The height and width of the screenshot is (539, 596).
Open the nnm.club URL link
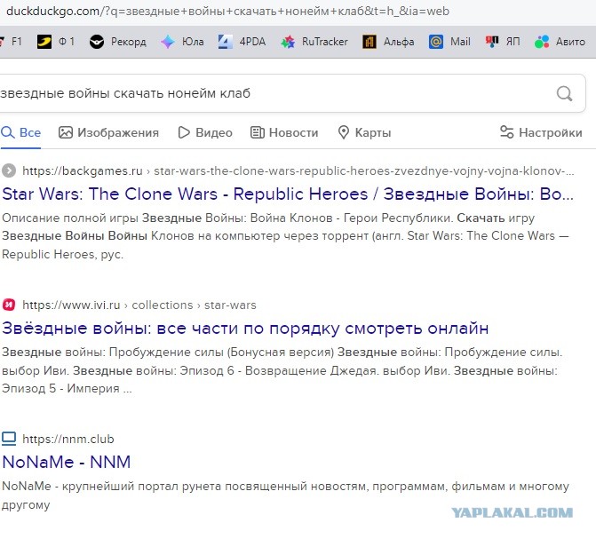[68, 439]
